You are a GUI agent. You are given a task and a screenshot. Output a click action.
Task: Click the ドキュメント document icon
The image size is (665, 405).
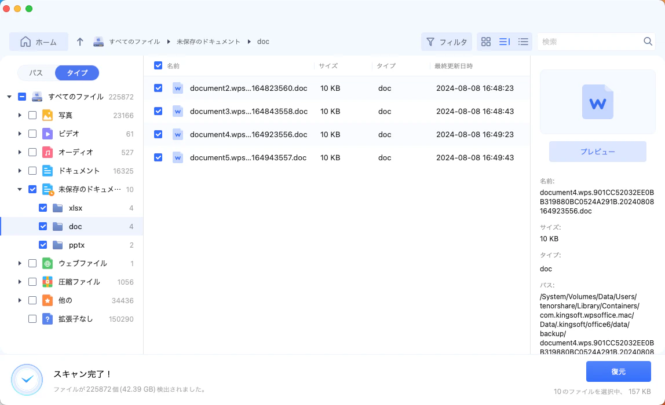(47, 171)
